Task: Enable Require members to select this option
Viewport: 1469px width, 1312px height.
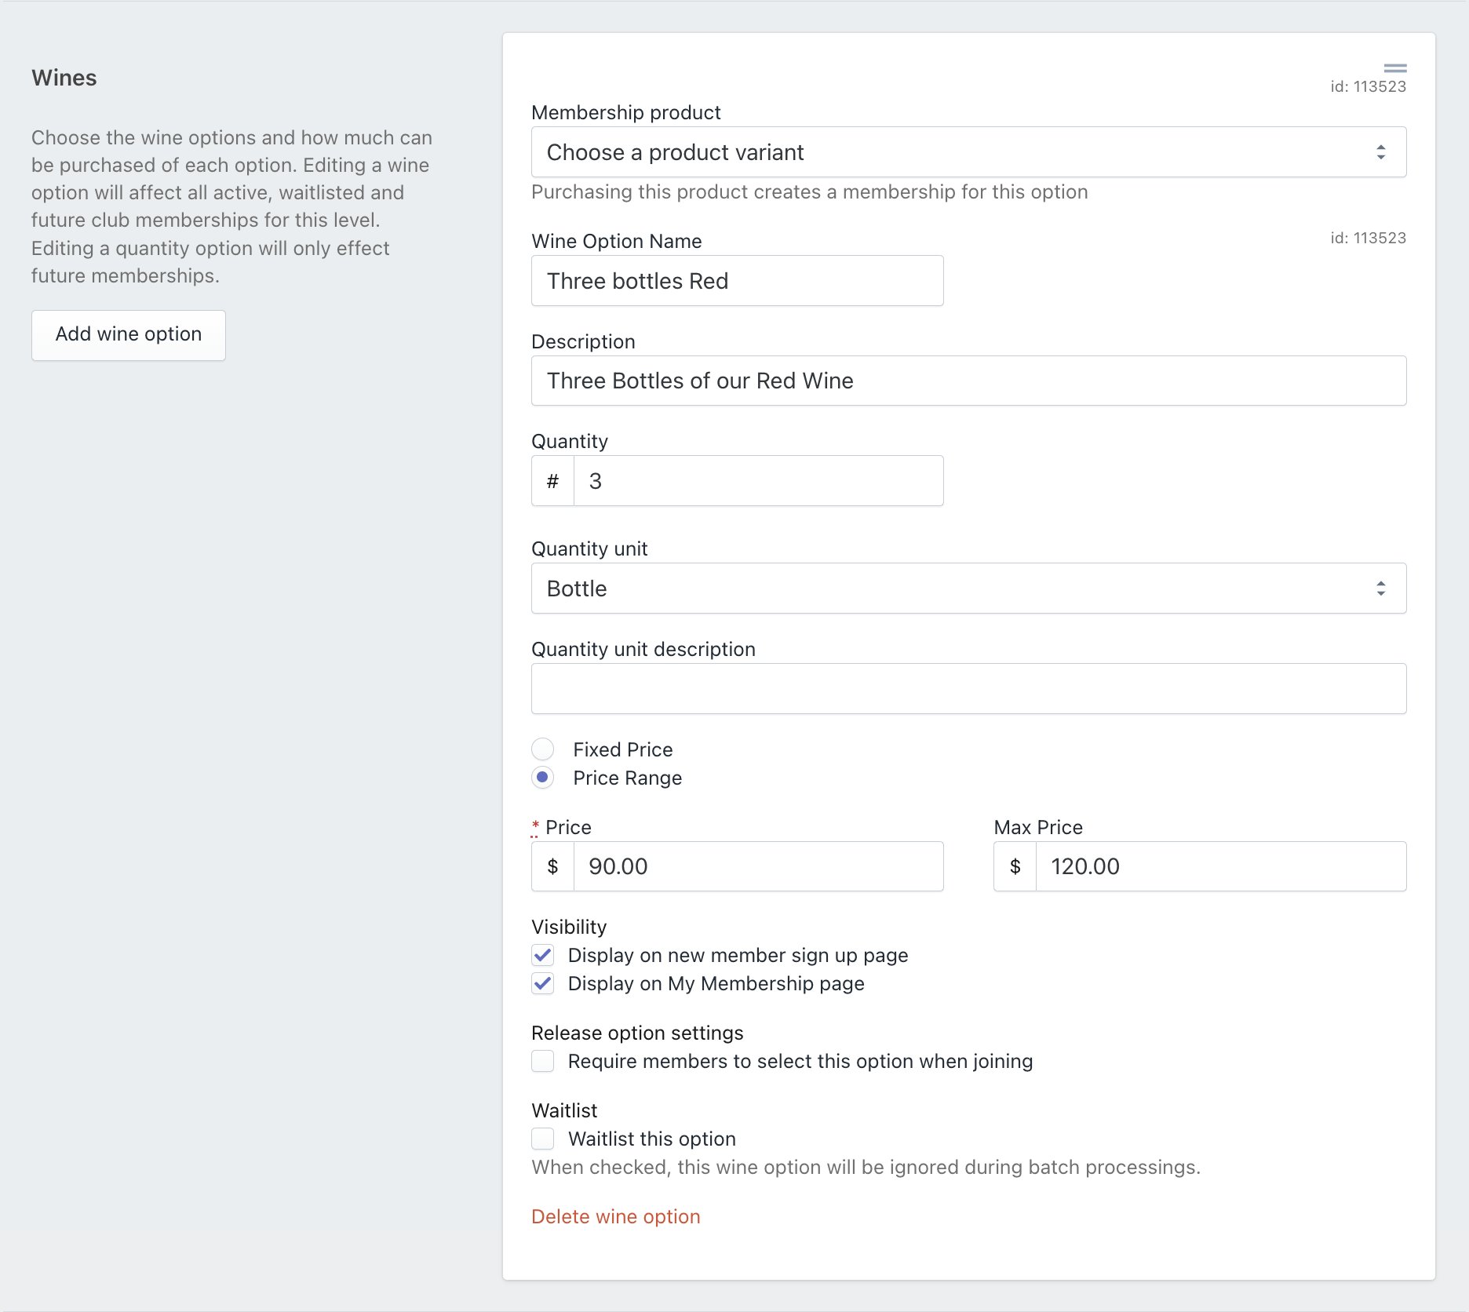Action: (543, 1061)
